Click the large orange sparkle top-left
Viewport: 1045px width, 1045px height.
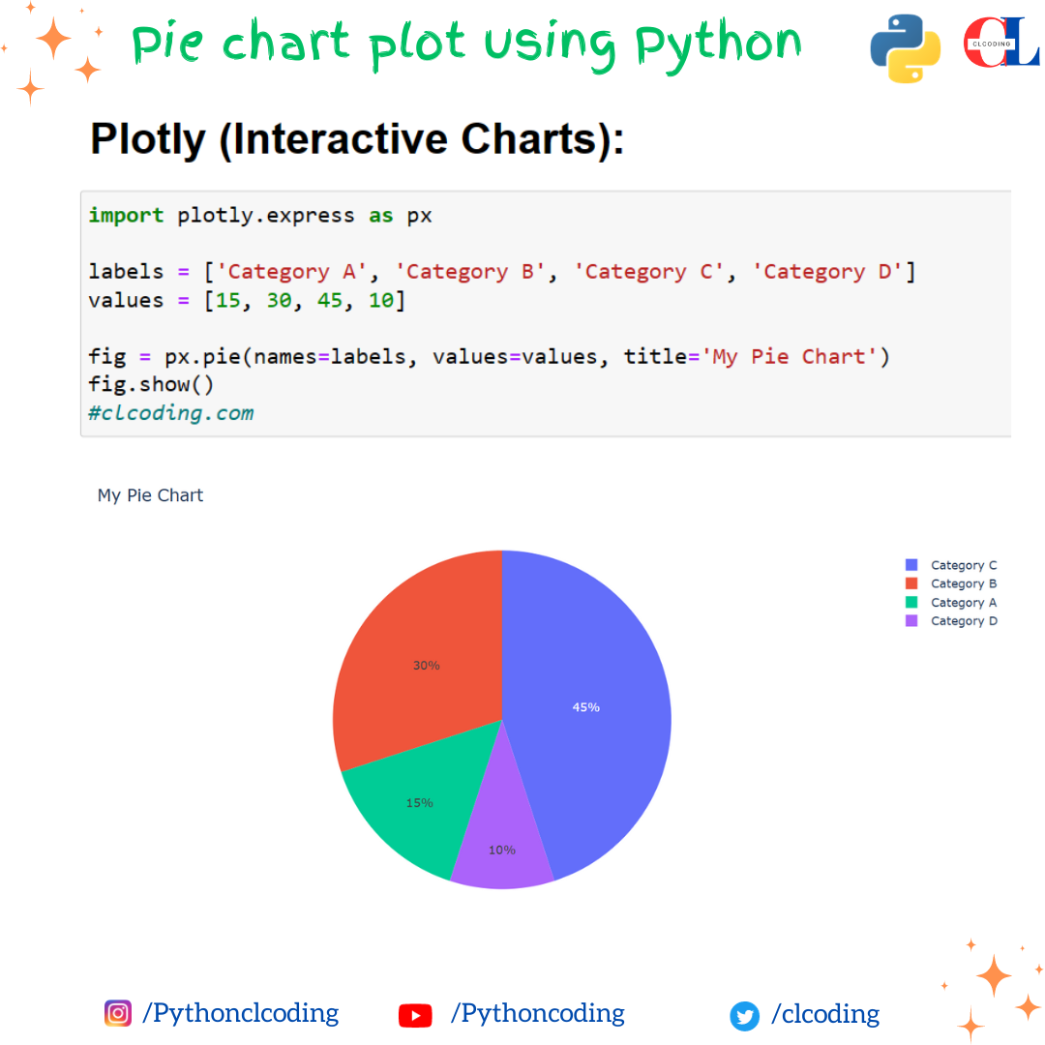[x=53, y=39]
